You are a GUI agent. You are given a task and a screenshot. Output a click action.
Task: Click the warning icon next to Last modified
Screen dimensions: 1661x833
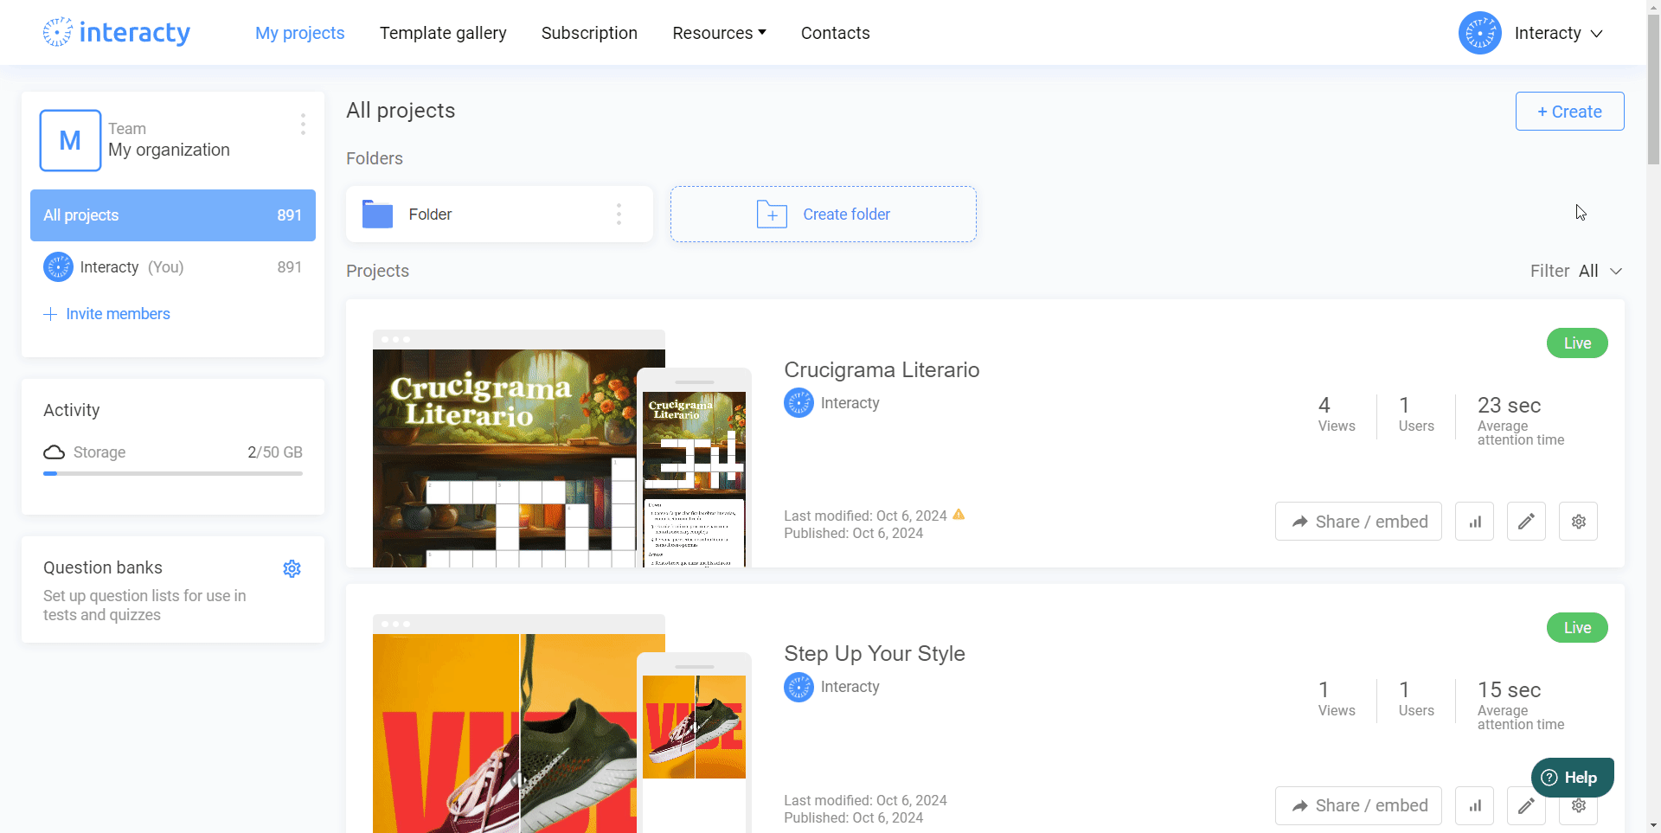click(x=959, y=515)
